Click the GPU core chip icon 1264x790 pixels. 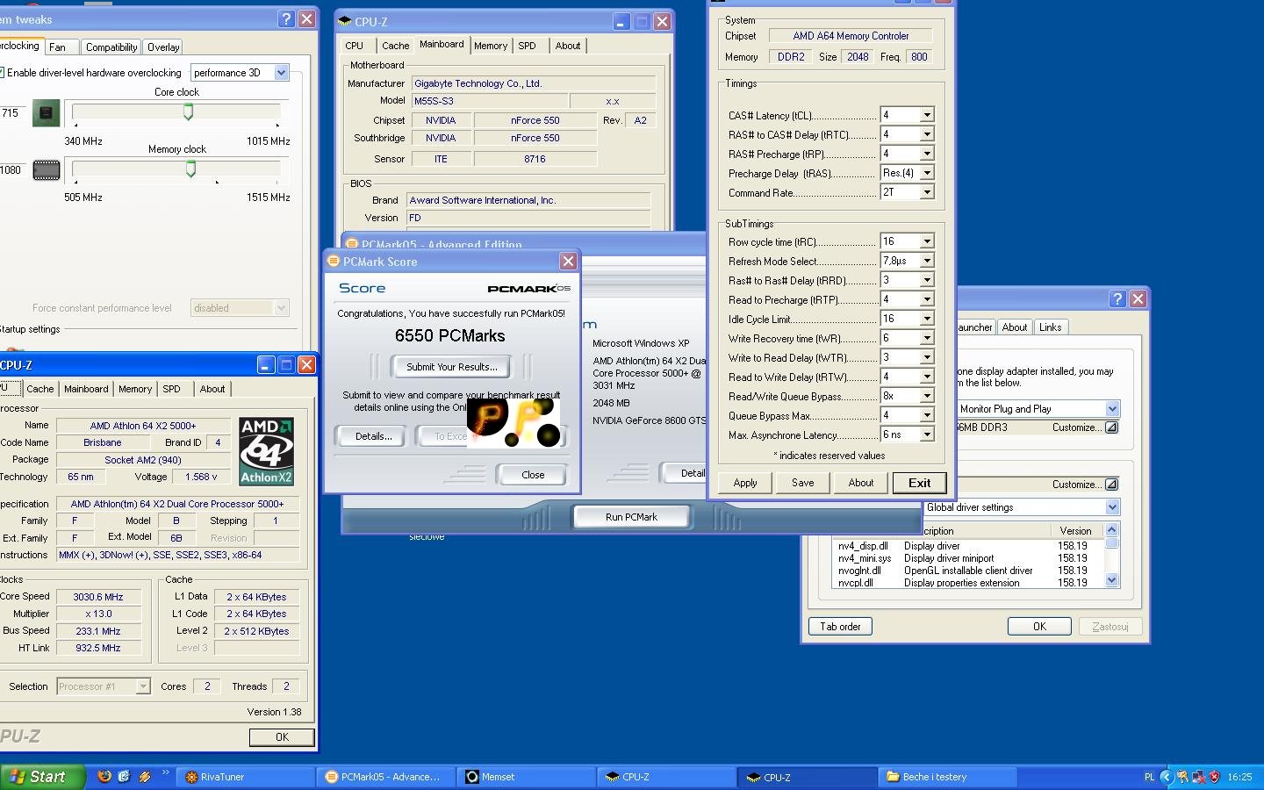(x=46, y=113)
